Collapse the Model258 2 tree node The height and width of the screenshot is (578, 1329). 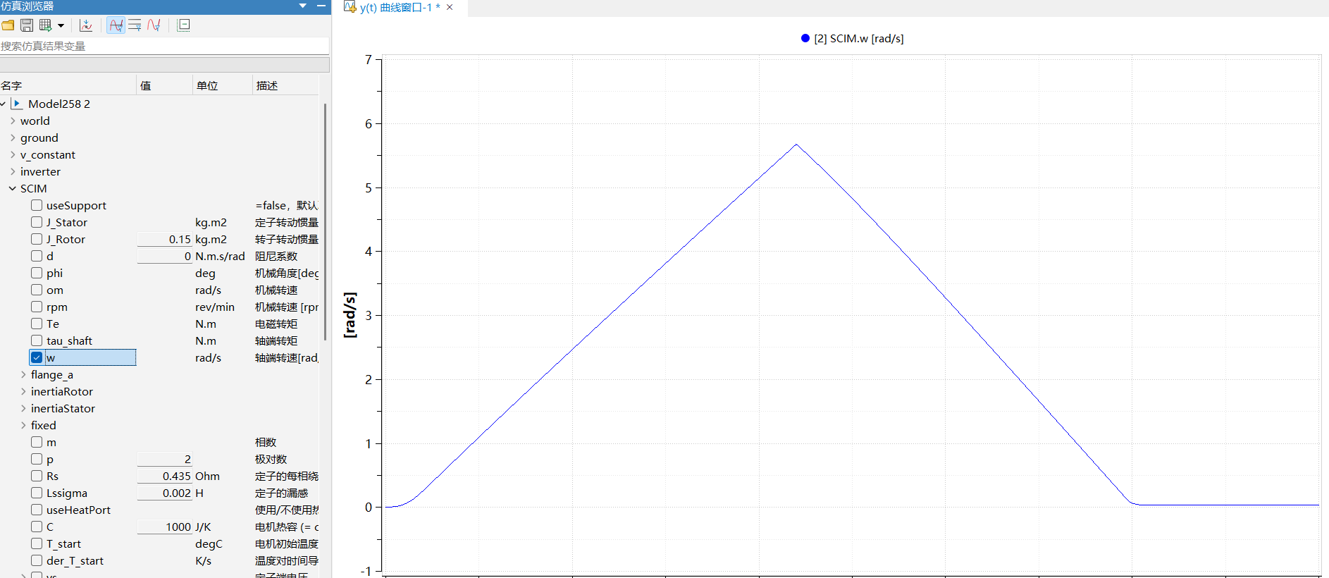click(4, 104)
